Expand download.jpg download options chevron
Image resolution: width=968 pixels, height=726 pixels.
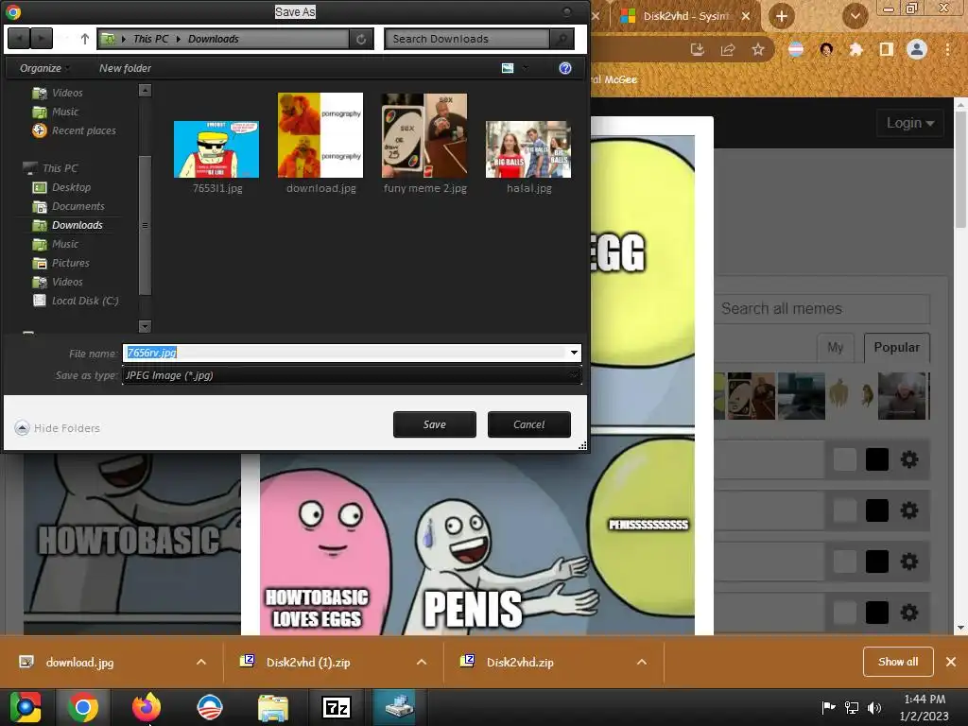(201, 662)
